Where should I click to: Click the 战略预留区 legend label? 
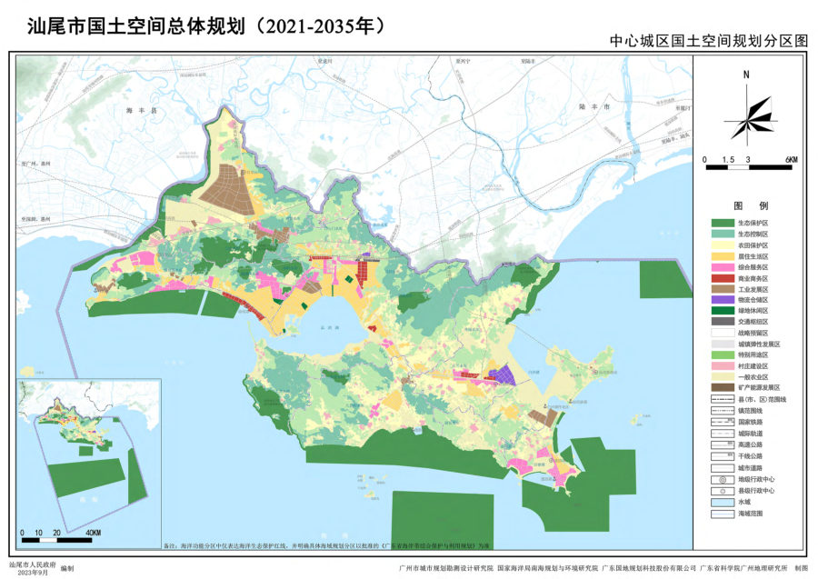coord(753,333)
